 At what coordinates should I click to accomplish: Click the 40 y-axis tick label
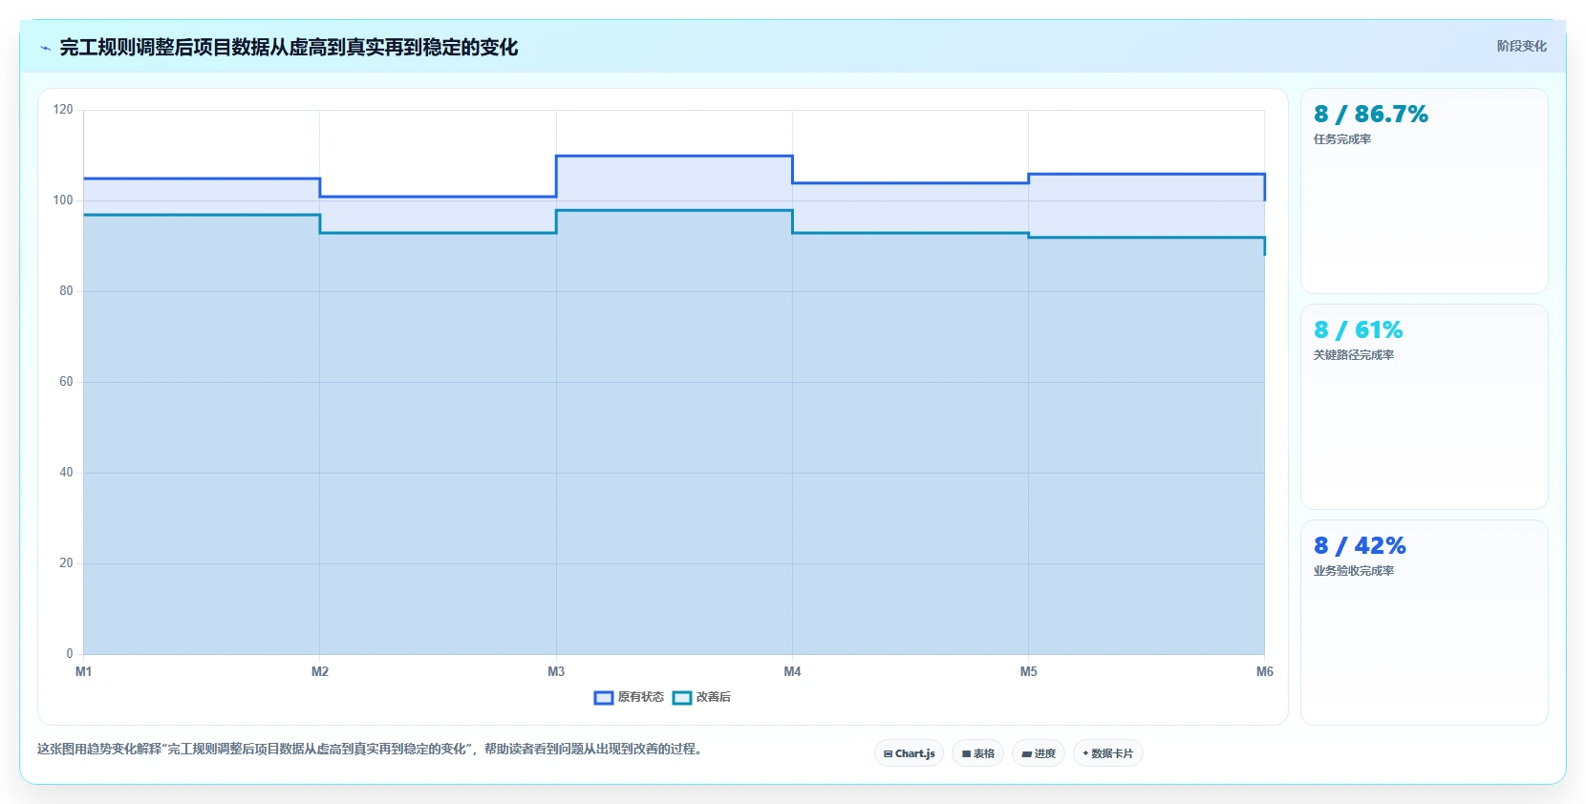point(66,473)
